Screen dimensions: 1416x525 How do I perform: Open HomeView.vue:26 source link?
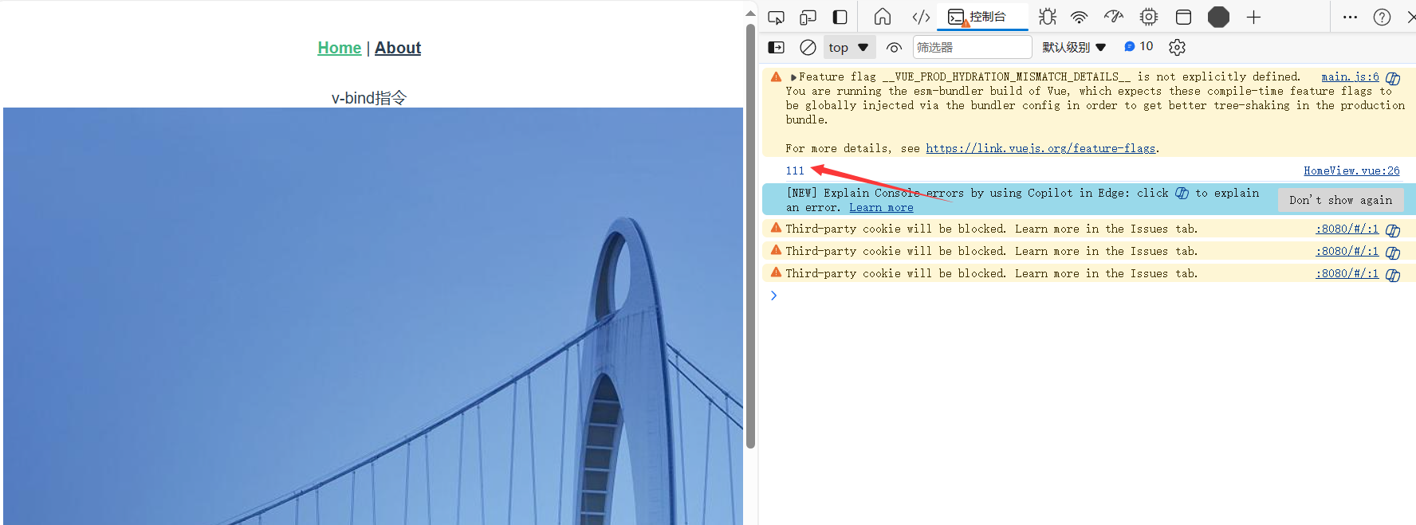1351,170
